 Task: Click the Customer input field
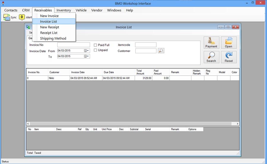coord(146,51)
